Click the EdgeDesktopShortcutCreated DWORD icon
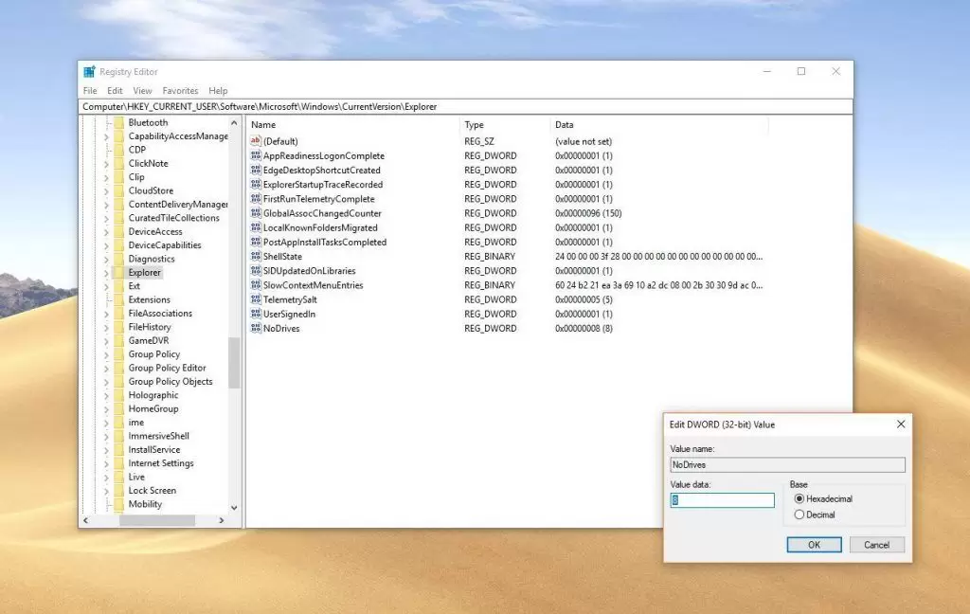This screenshot has height=614, width=970. pos(256,170)
